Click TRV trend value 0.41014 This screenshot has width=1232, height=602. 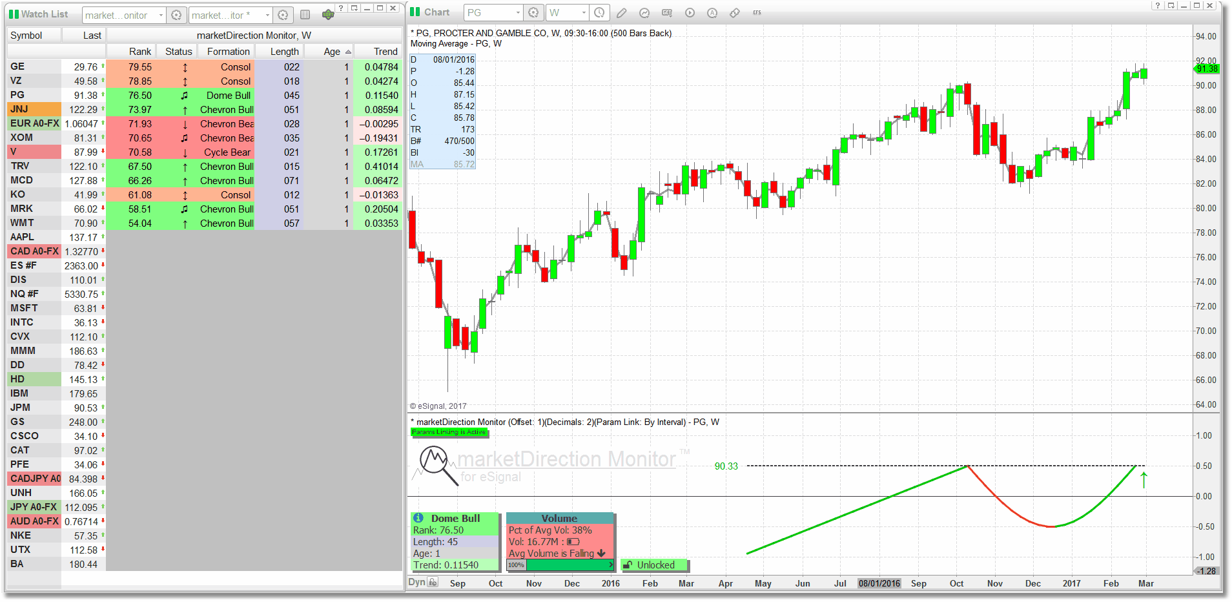pos(381,167)
